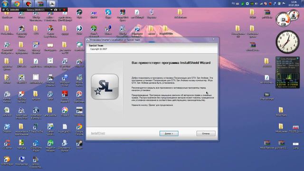Click the RU language indicator in tray
This screenshot has height=171, width=304.
point(233,3)
